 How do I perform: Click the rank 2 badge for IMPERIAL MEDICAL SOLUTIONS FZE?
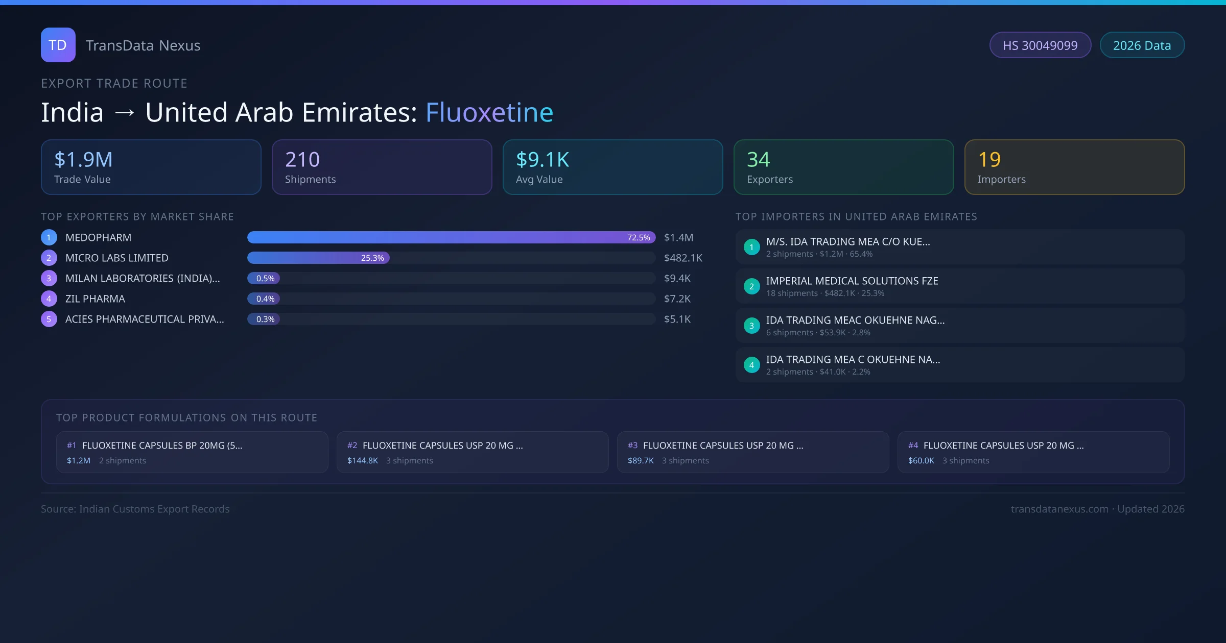tap(751, 286)
